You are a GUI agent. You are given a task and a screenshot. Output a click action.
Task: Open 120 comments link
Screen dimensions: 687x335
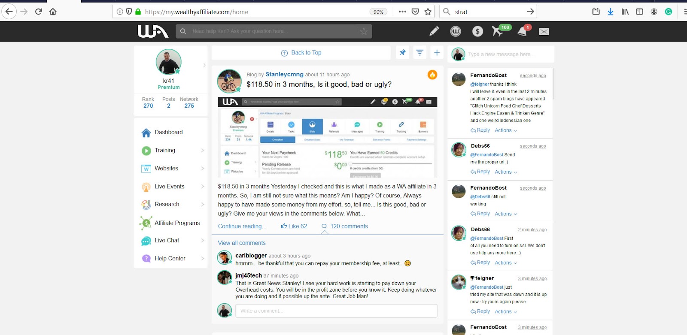tap(345, 226)
